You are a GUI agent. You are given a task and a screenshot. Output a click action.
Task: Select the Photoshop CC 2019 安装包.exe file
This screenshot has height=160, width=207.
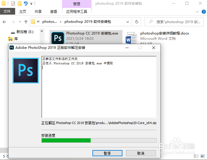tap(86, 37)
